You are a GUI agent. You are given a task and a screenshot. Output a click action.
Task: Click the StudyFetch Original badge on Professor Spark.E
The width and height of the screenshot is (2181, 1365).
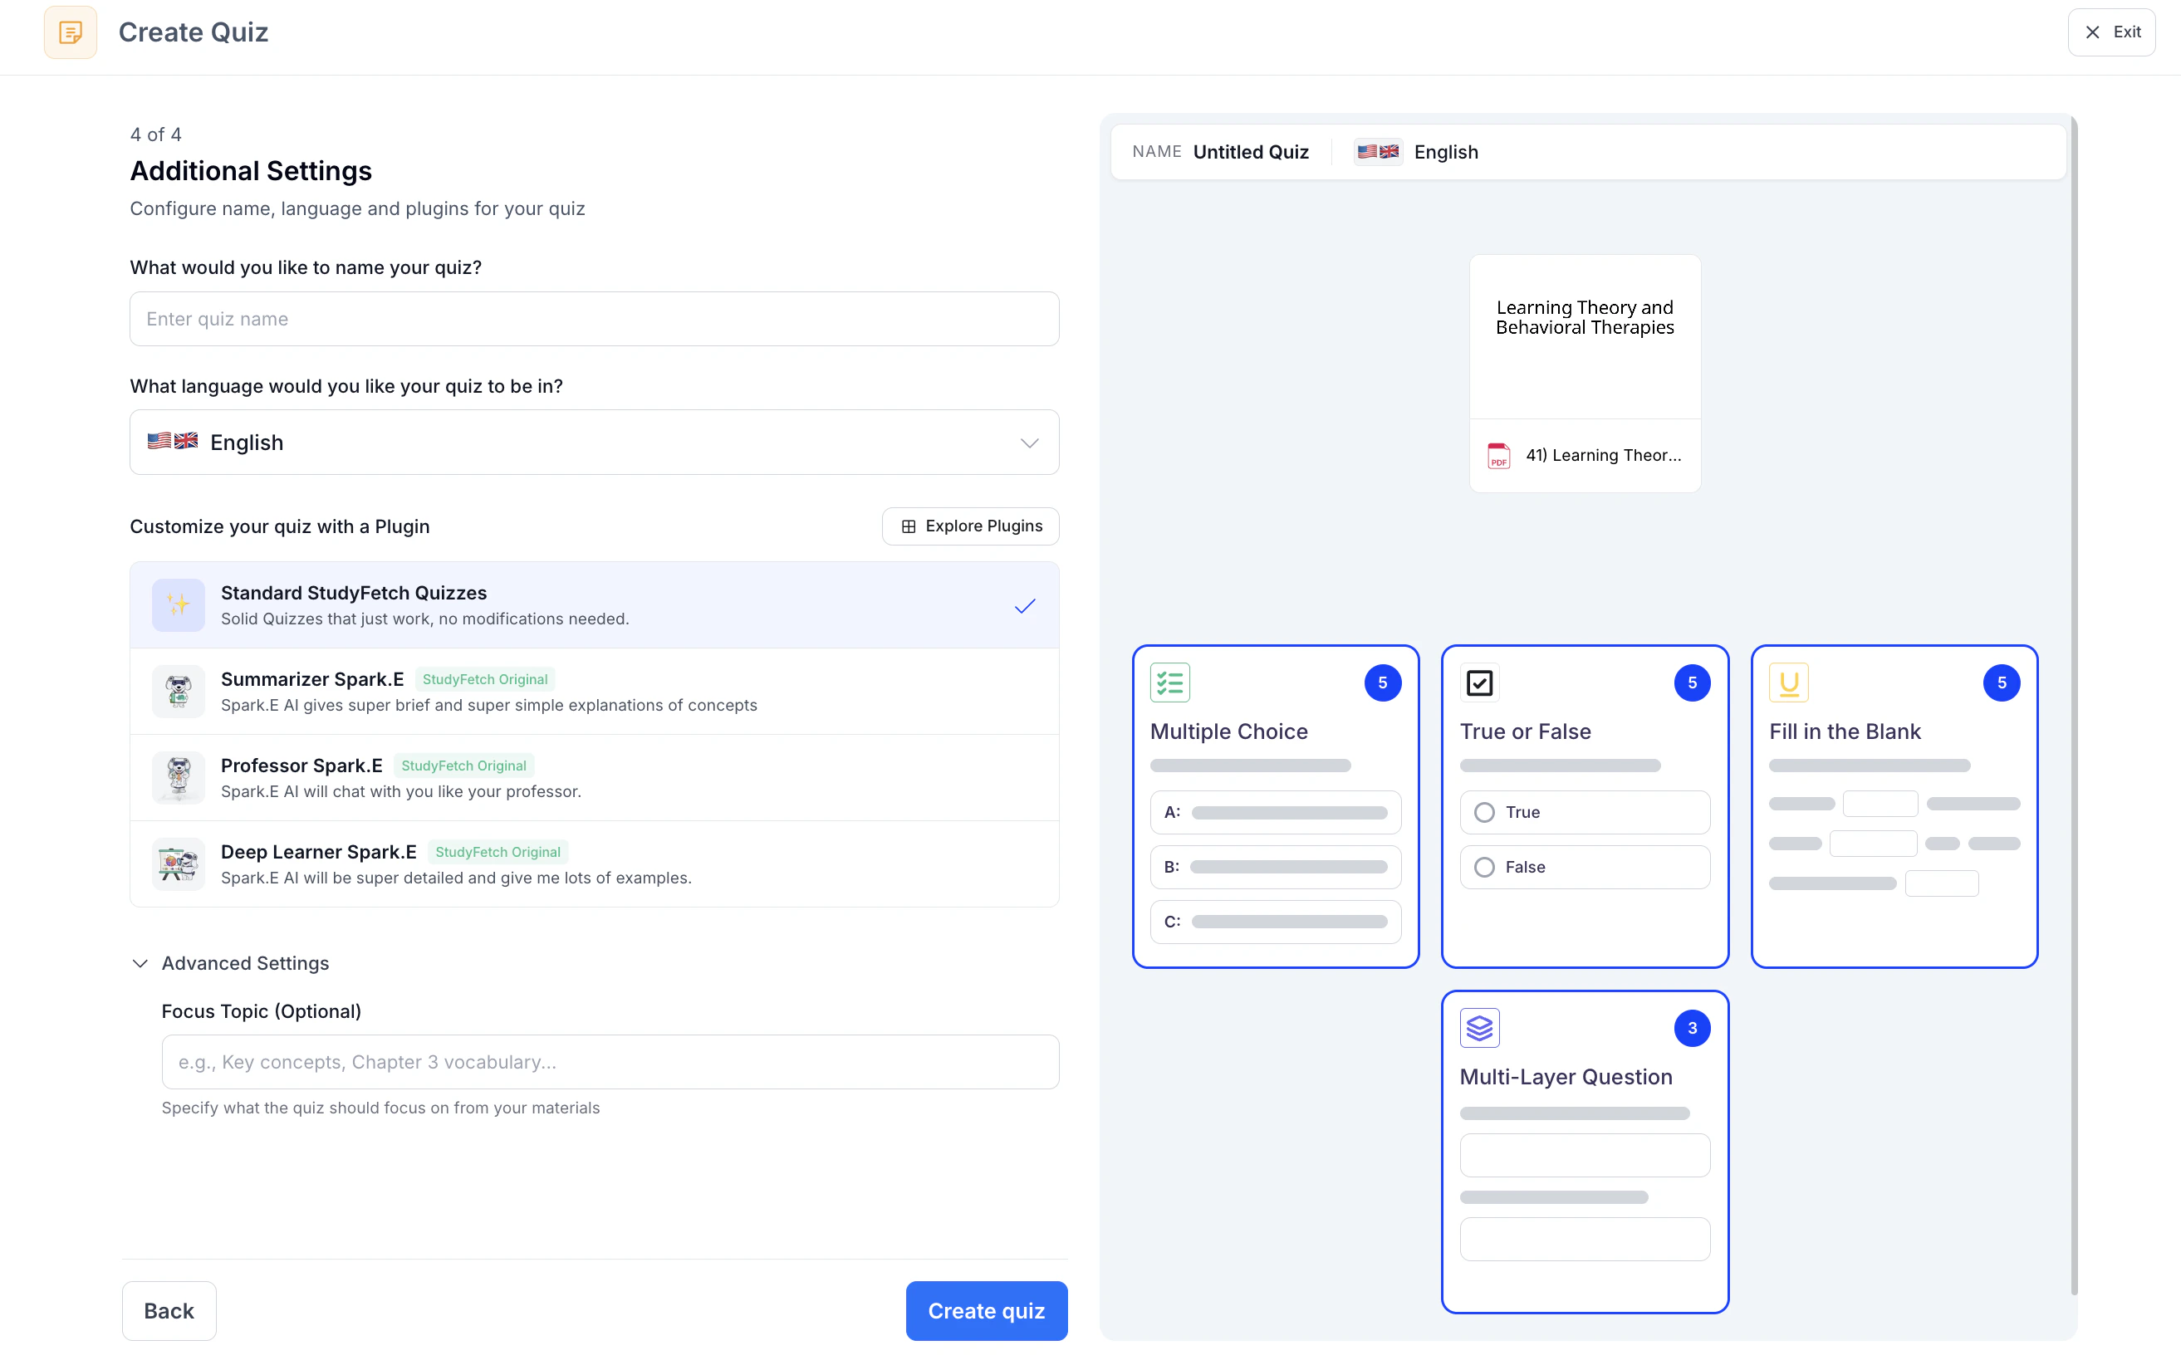[x=463, y=766]
